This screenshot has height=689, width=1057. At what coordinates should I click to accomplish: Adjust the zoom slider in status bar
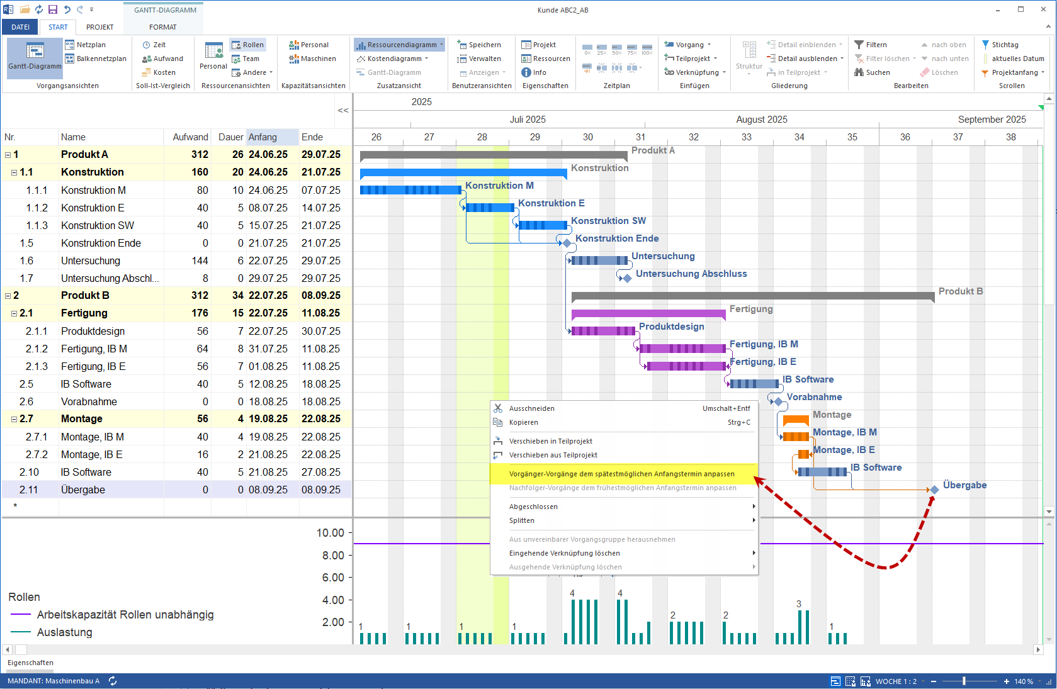tap(964, 681)
